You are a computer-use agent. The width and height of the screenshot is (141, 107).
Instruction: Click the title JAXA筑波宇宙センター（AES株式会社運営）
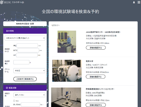pyautogui.click(x=103, y=32)
